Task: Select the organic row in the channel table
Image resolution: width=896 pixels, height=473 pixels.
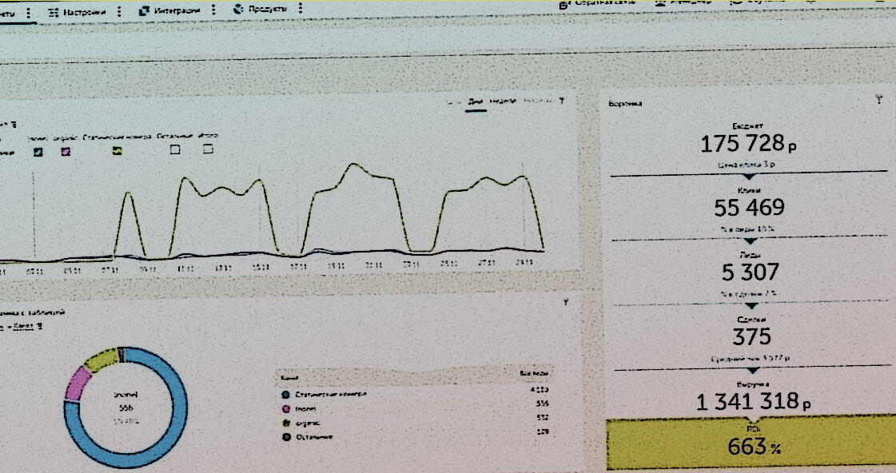Action: point(415,422)
